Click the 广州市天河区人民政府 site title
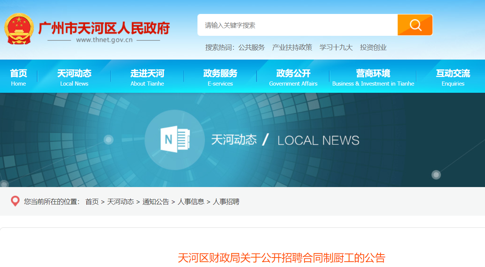Viewport: 485px width, 267px height. 104,28
